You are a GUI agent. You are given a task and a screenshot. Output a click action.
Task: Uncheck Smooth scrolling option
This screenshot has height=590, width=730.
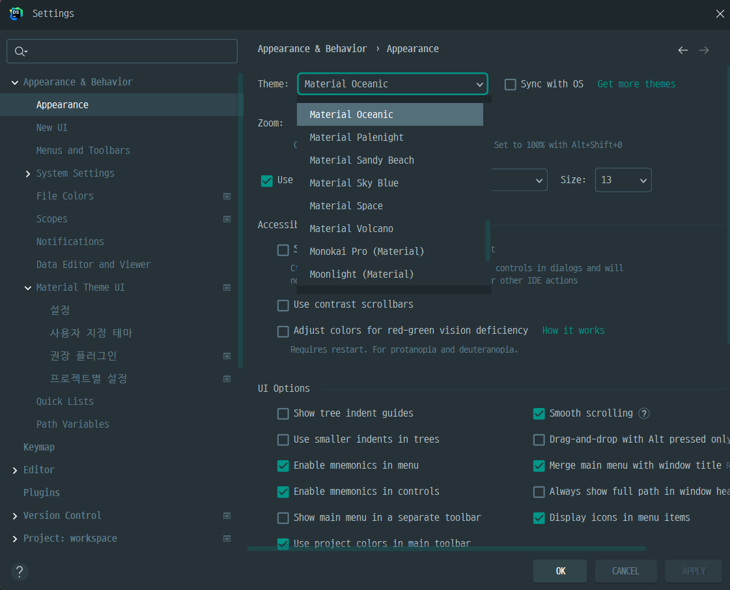point(539,414)
